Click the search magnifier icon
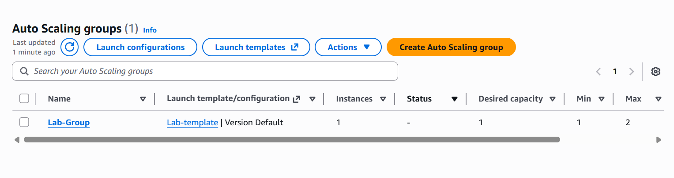The image size is (674, 178). pyautogui.click(x=24, y=71)
